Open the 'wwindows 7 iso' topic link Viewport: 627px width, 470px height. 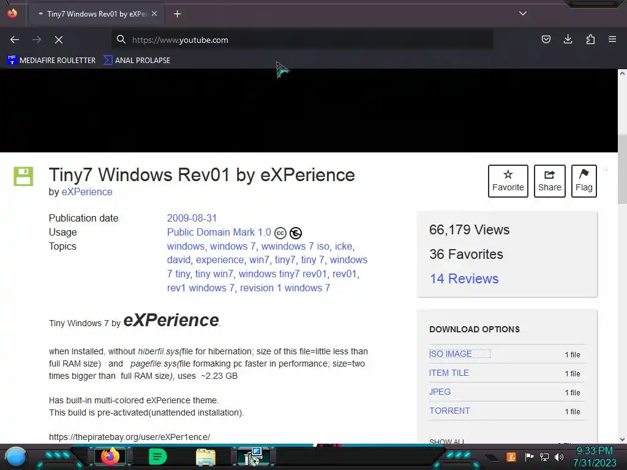click(295, 246)
